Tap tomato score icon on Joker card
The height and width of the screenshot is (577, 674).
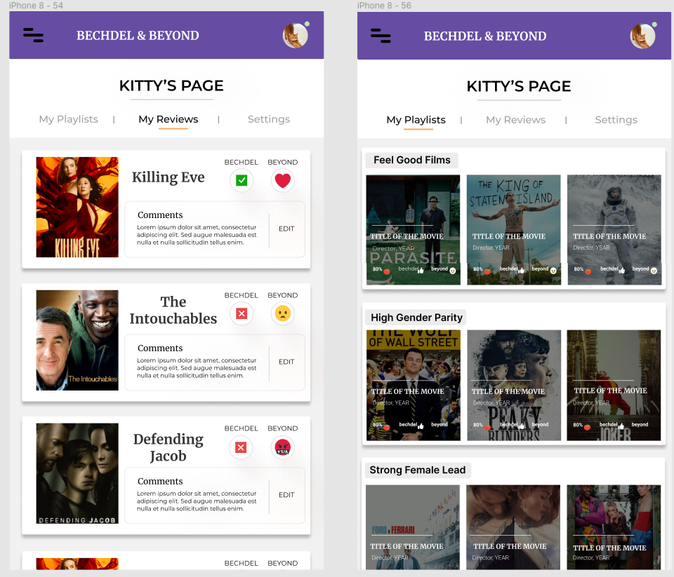pos(587,427)
